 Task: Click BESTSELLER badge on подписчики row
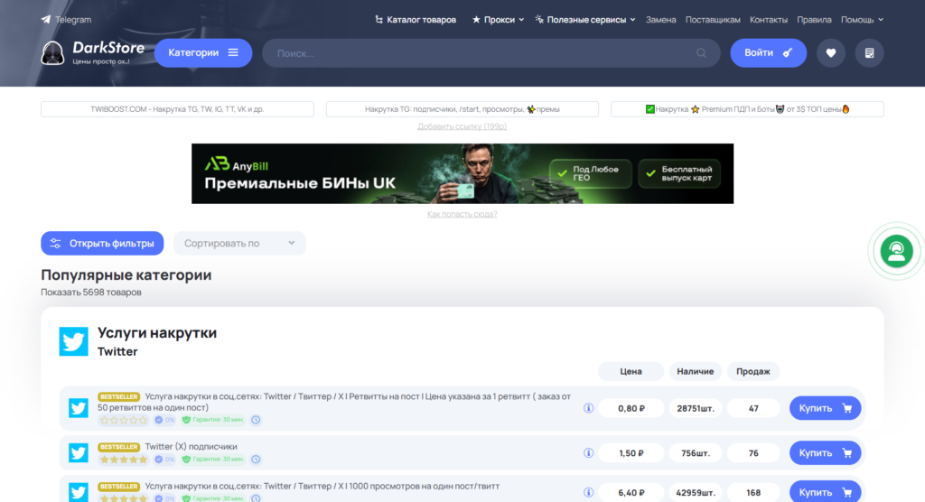118,447
